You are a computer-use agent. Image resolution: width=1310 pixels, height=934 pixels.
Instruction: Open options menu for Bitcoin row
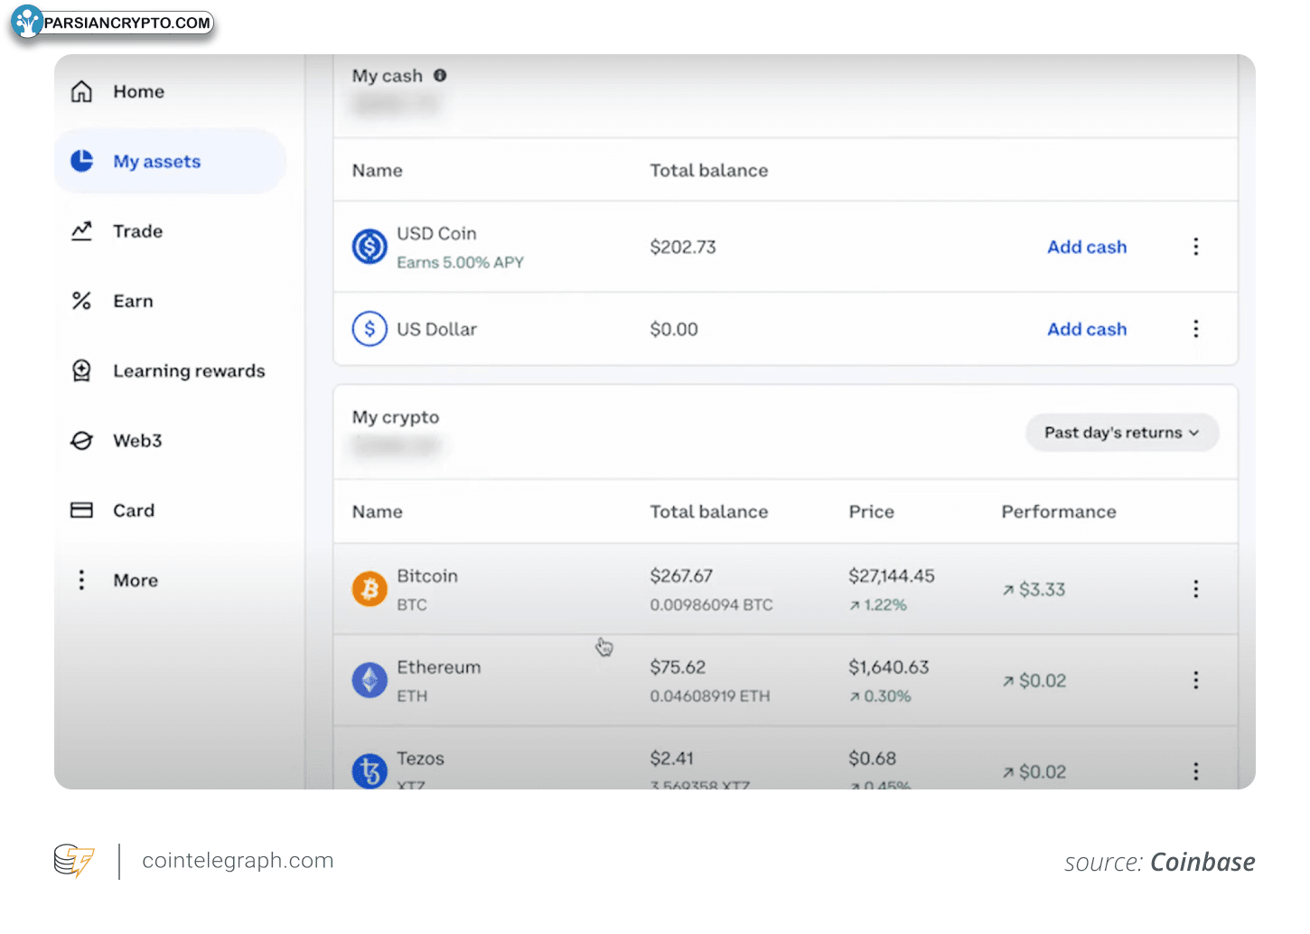click(1195, 589)
